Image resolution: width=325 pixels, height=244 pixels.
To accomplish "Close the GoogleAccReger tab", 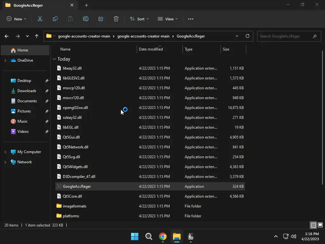I will (72, 5).
